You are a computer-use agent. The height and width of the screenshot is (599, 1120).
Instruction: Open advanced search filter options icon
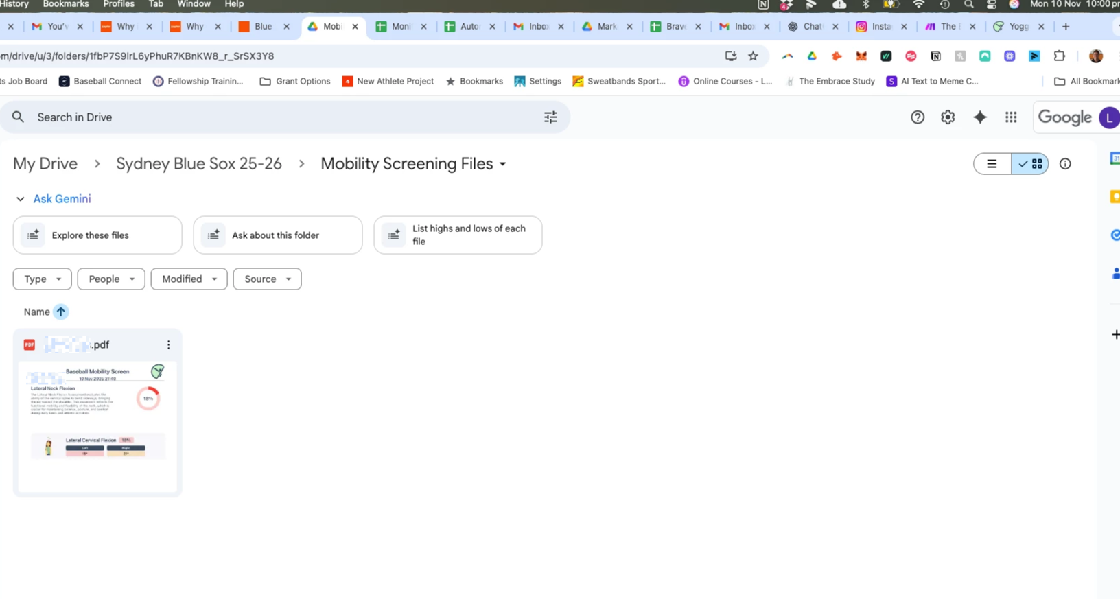coord(550,117)
